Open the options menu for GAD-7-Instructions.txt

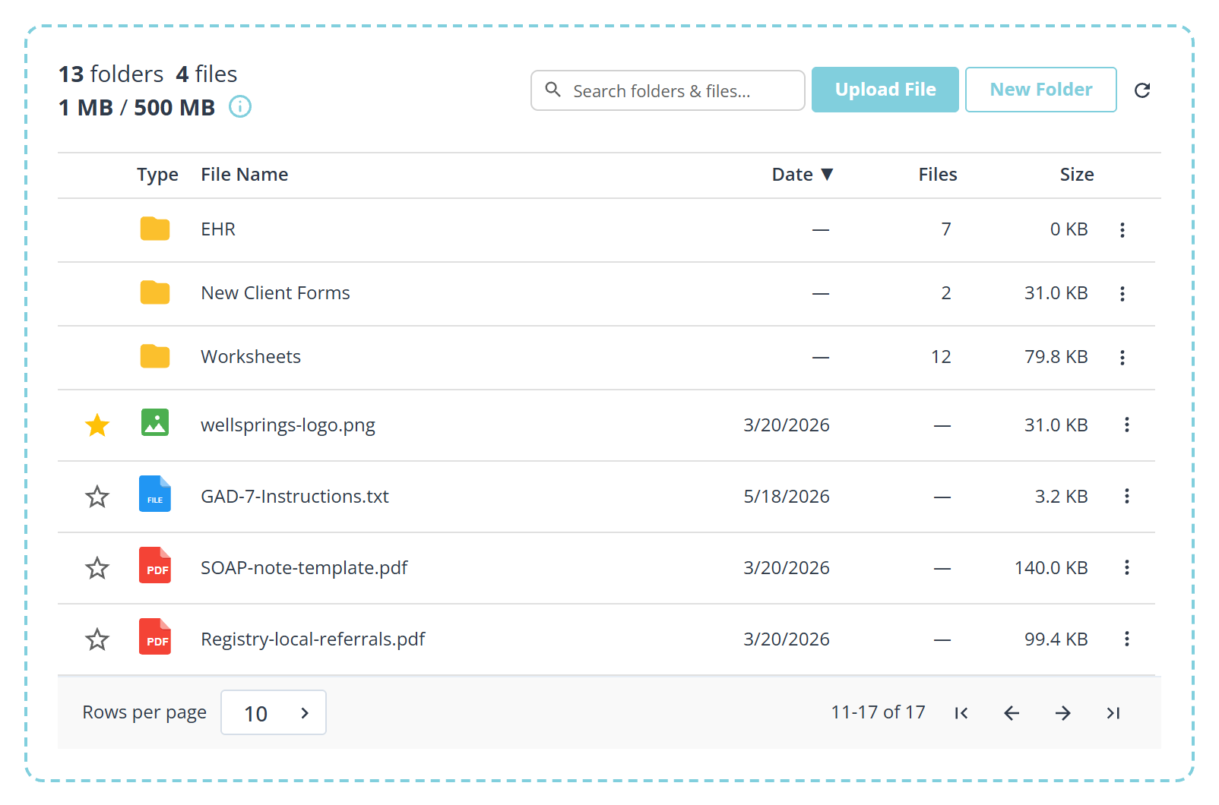point(1127,496)
